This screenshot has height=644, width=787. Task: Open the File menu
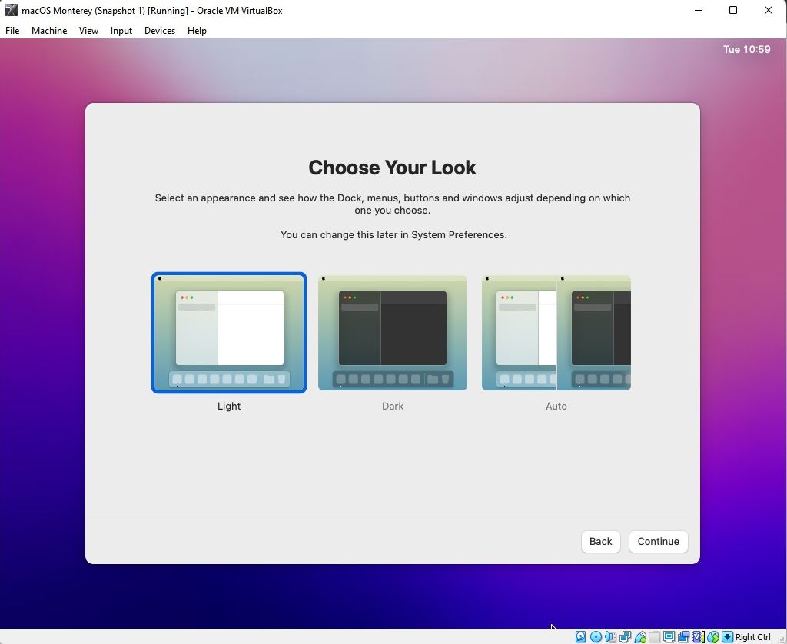(12, 31)
